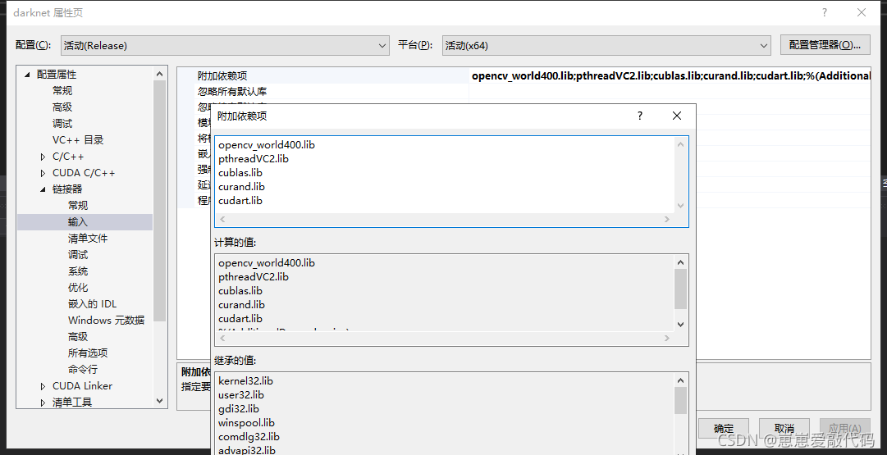Click help icon in darknet 属性页 title bar
This screenshot has height=455, width=887.
tap(825, 12)
